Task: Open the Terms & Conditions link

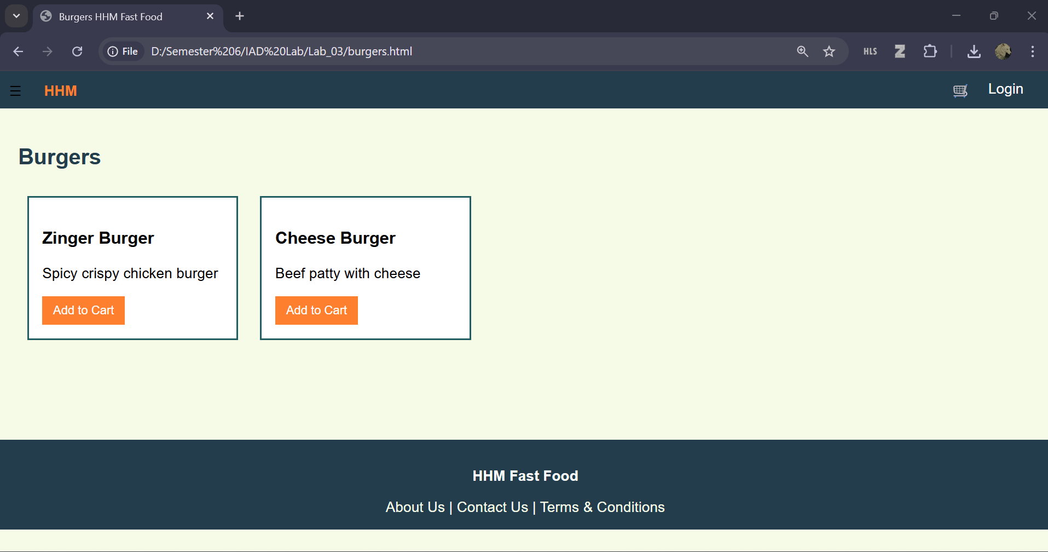Action: [x=602, y=507]
